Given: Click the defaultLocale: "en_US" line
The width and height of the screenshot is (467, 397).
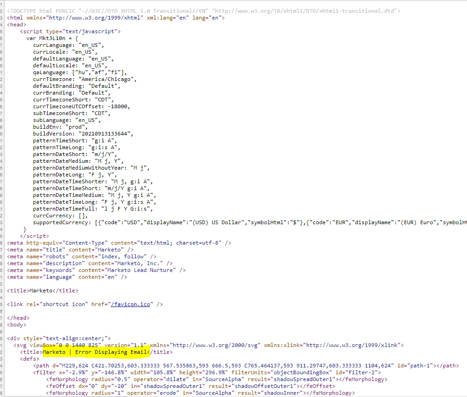Looking at the screenshot, I should coord(70,66).
